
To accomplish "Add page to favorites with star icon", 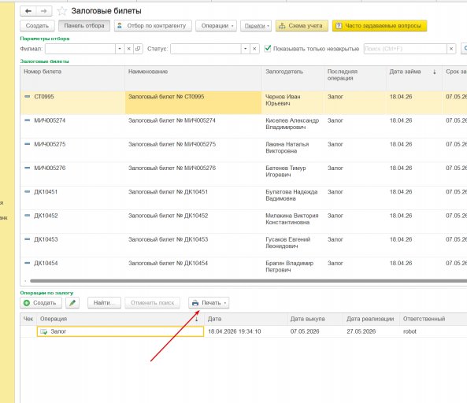I will click(x=62, y=11).
